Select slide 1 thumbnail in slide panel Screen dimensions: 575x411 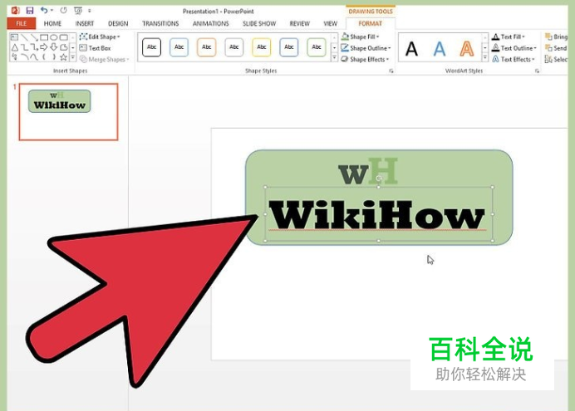(x=69, y=112)
